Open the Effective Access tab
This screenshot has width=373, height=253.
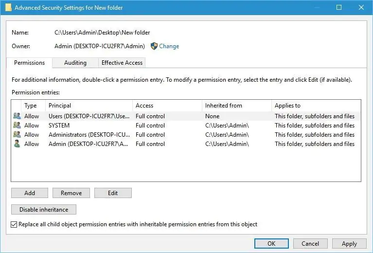(x=122, y=63)
